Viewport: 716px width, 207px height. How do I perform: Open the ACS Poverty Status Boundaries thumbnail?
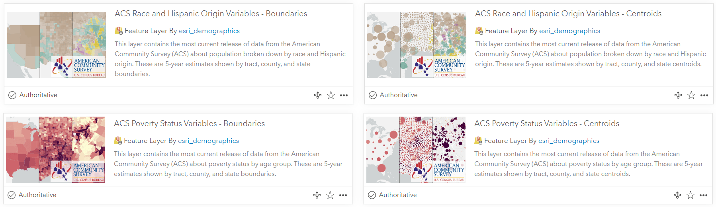(56, 150)
